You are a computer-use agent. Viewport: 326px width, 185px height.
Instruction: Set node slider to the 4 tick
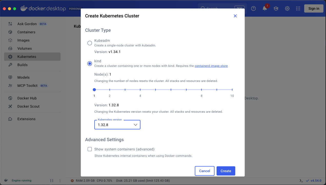point(140,90)
